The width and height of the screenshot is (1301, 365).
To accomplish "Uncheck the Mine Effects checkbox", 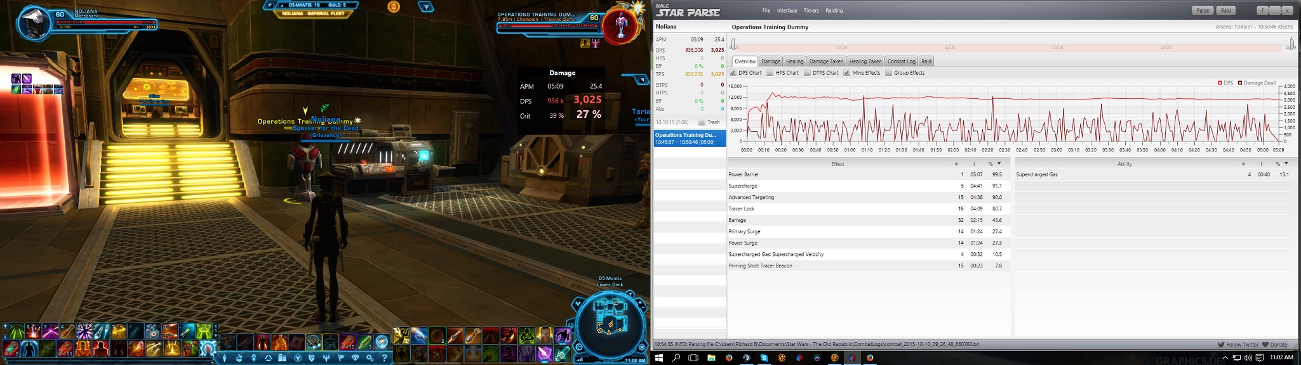I will pos(846,73).
